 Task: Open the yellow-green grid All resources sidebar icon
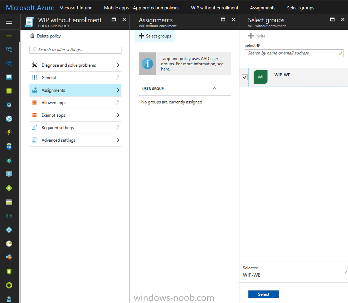pos(9,91)
